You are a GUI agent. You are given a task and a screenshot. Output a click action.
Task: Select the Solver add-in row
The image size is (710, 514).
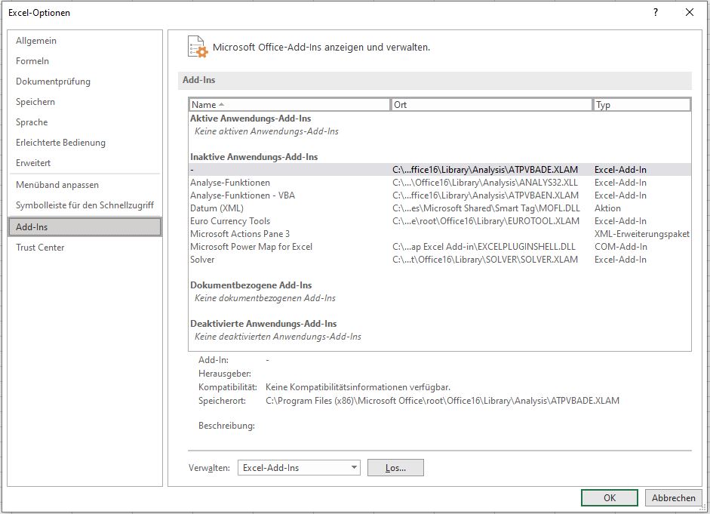(x=440, y=260)
